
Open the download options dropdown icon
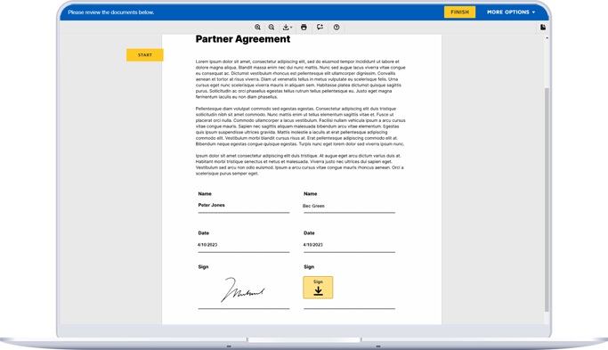click(x=288, y=27)
